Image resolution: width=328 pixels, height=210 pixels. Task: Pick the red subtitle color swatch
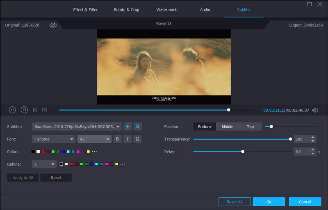pos(43,152)
